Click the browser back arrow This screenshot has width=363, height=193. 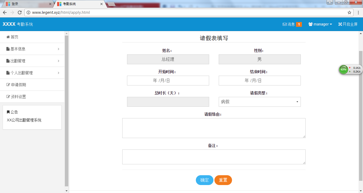5,12
